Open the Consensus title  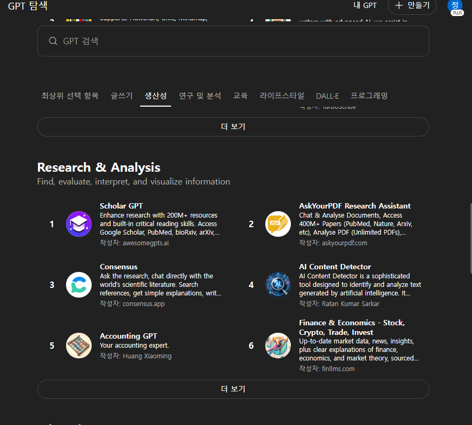point(119,267)
